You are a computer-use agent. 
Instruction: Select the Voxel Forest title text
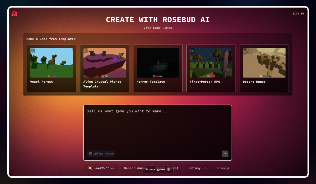point(42,82)
